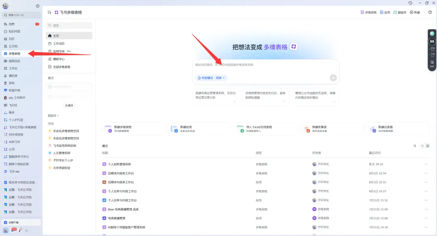Expand the 智能体 section chevron
The height and width of the screenshot is (236, 437).
click(58, 115)
